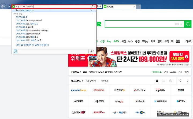Remove the http://192.168.0.1/ suggestion entry

[x=92, y=10]
